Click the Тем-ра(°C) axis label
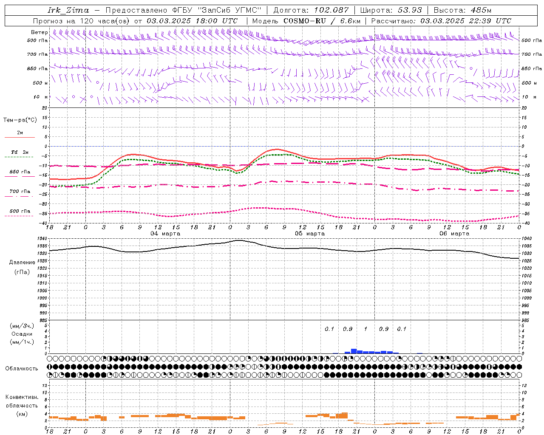Screen dimensions: 544x435 tap(20, 120)
